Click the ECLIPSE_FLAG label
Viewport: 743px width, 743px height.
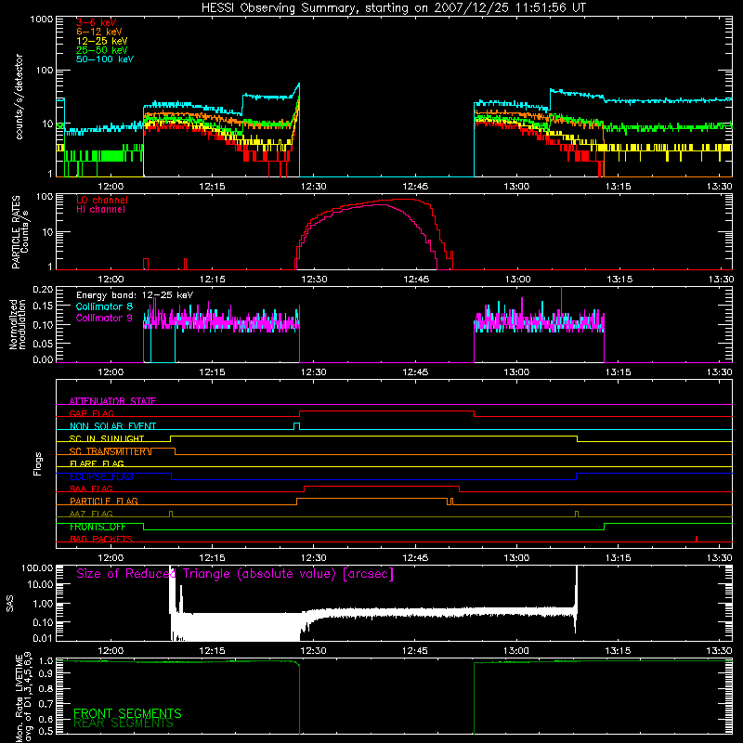[x=101, y=476]
